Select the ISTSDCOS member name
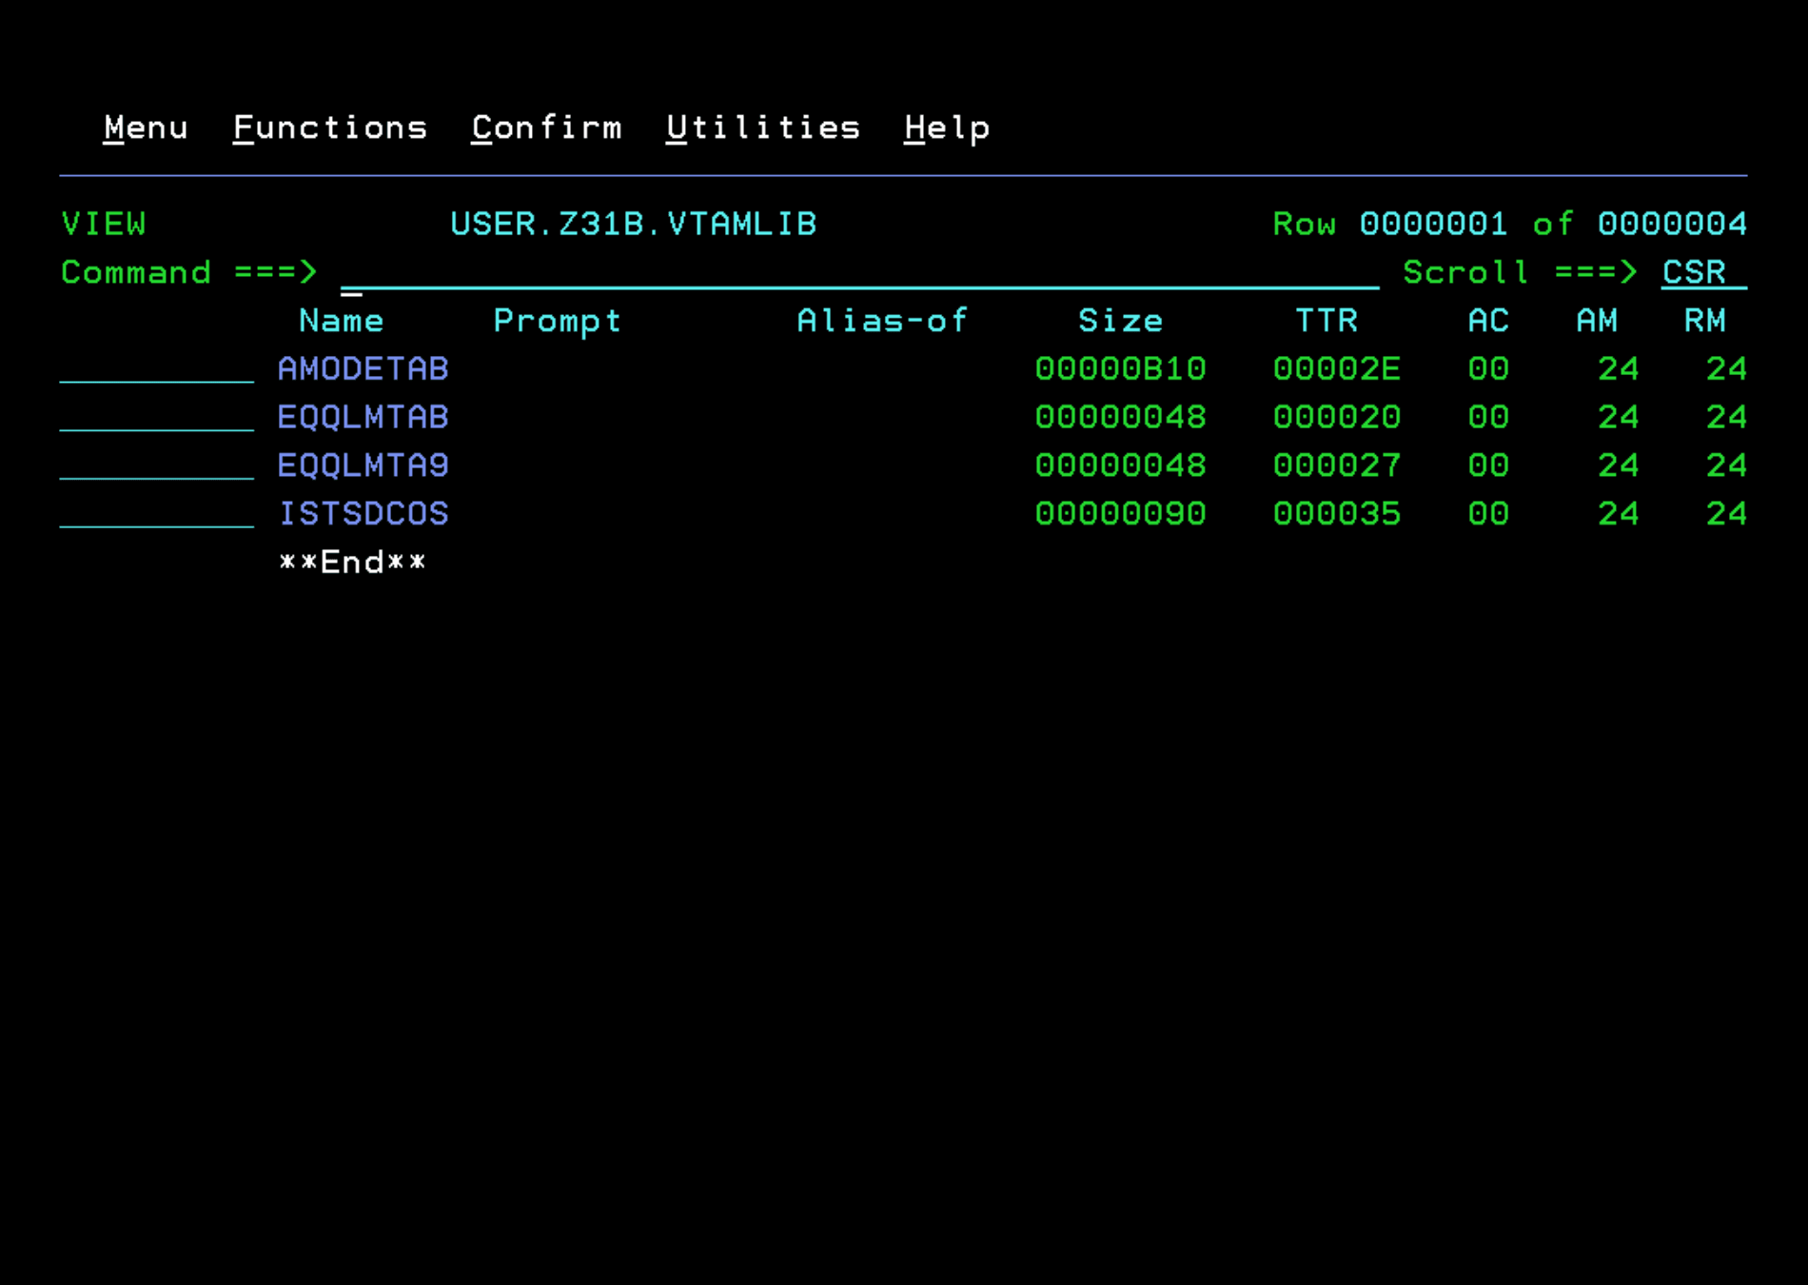Screen dimensions: 1808x1285 click(363, 513)
